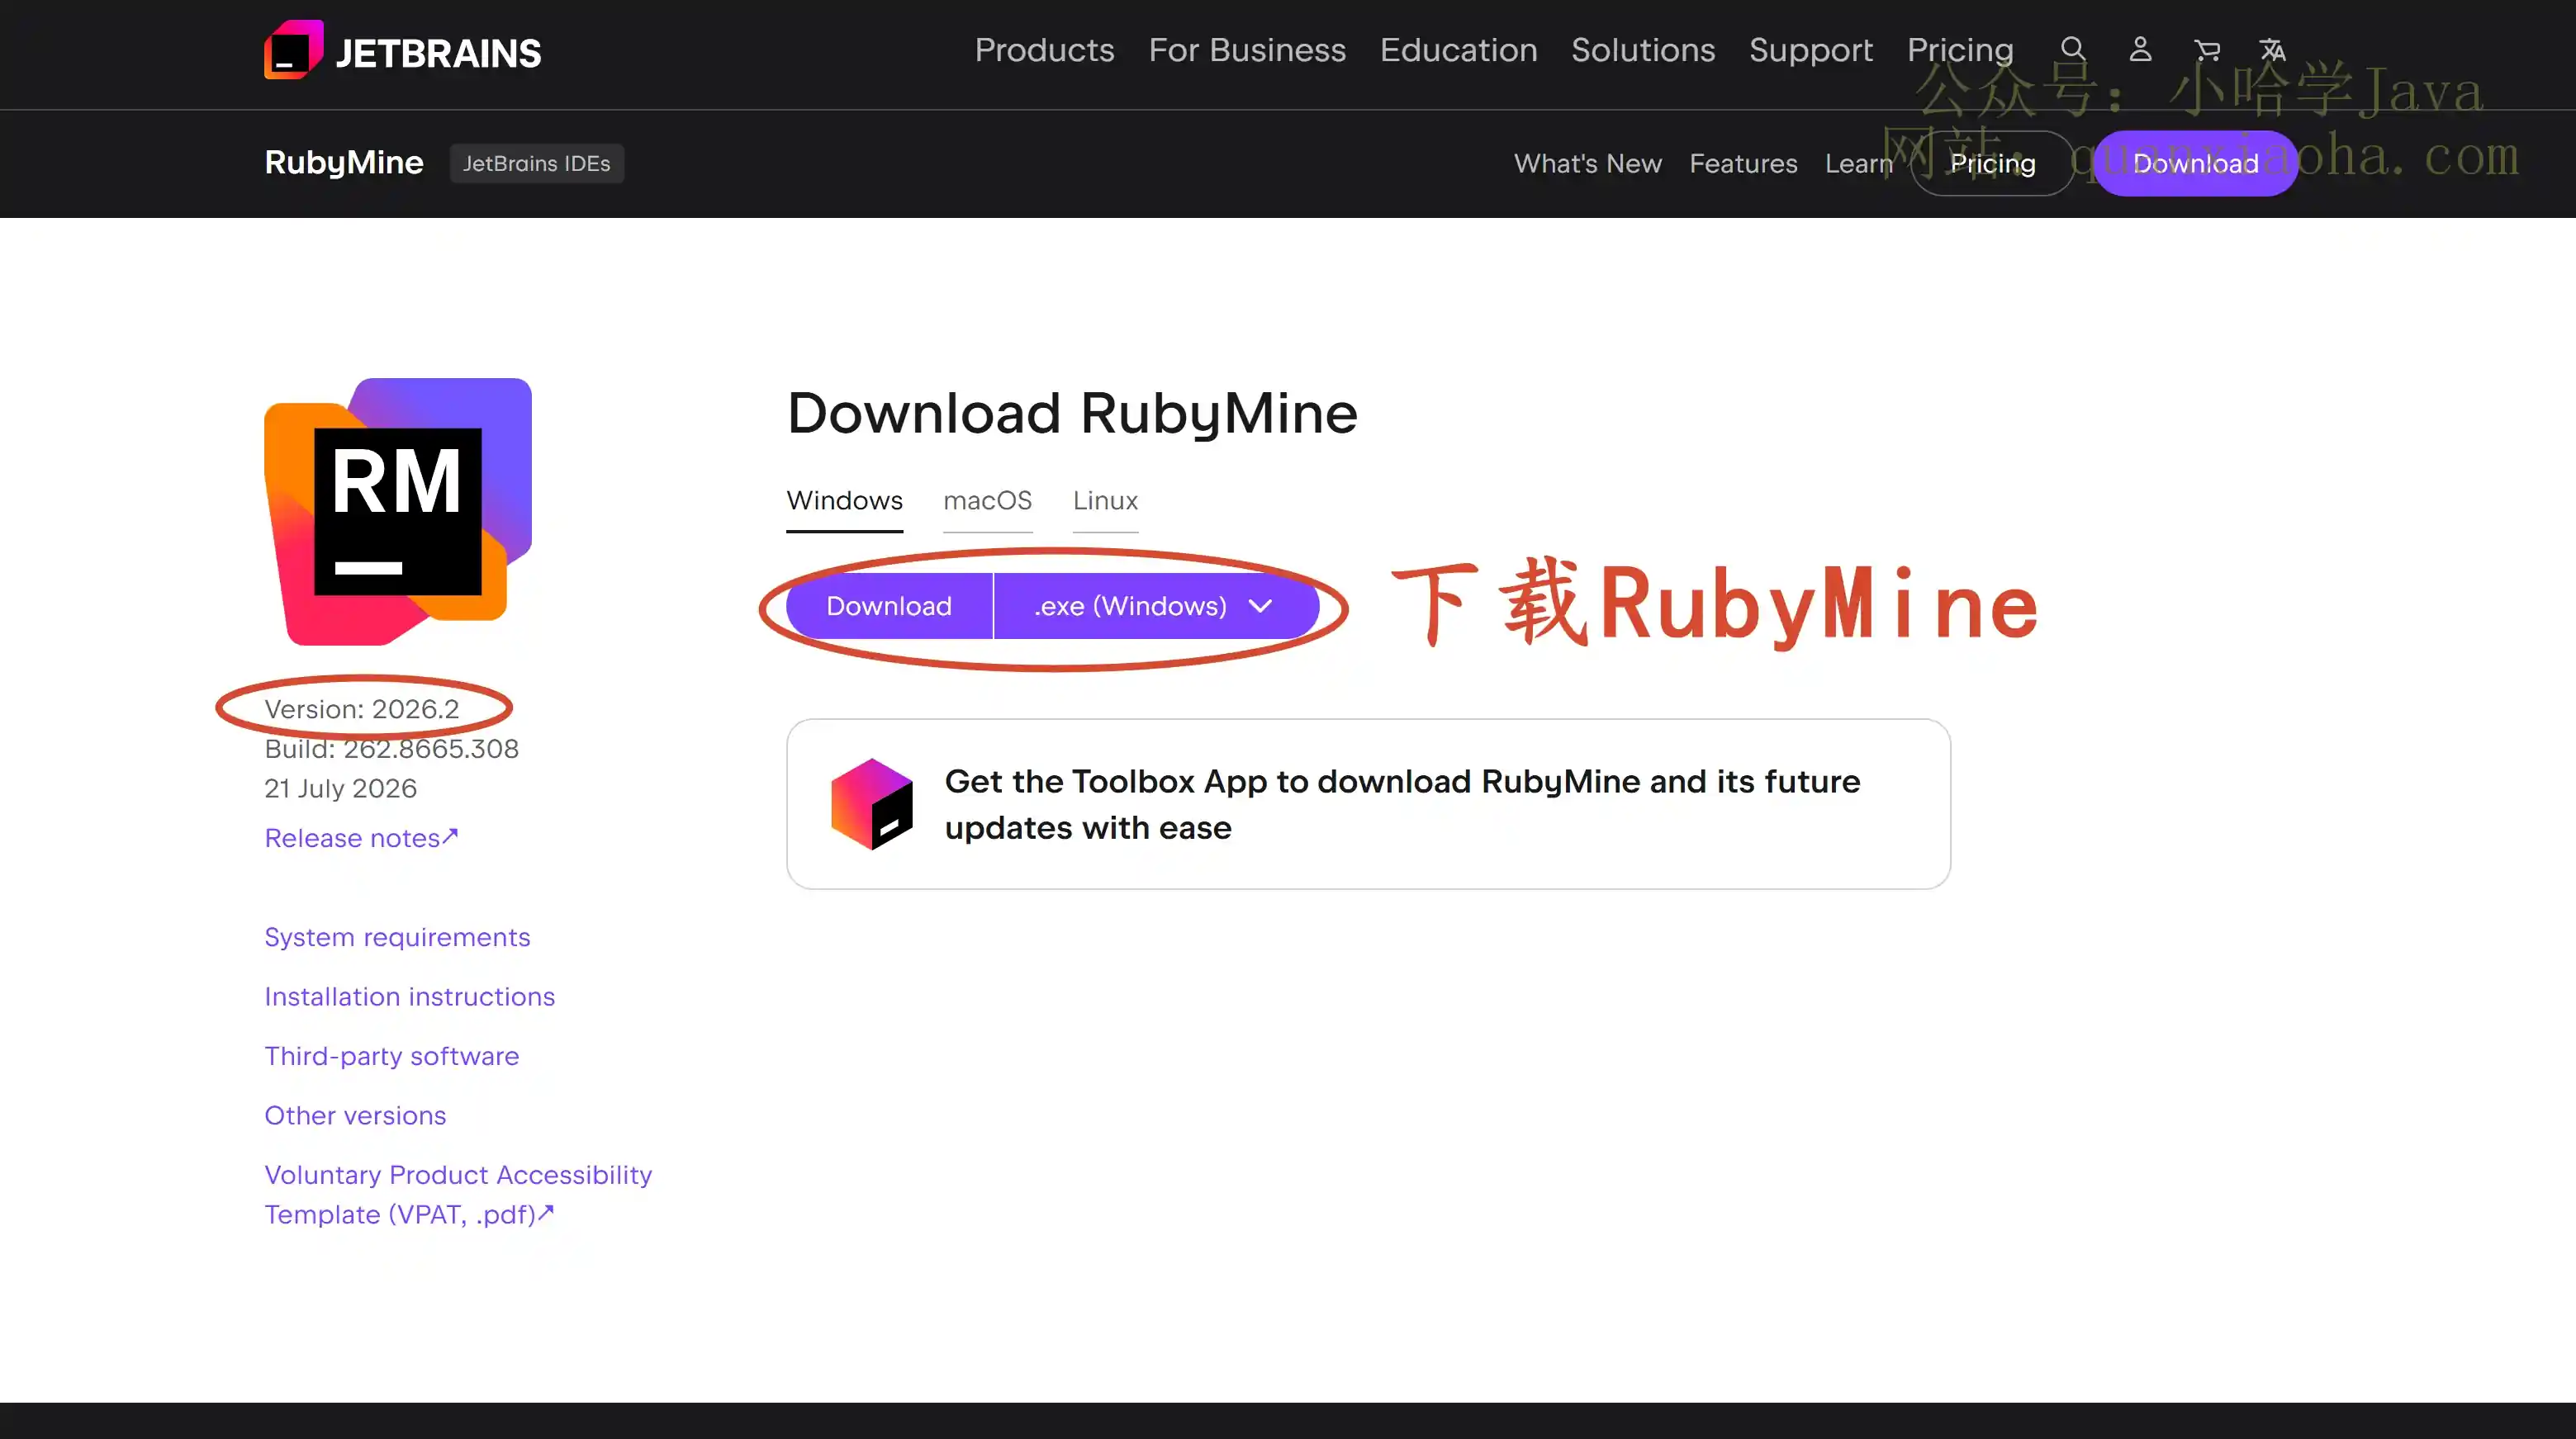Click the outlined Pricing button
Viewport: 2576px width, 1439px height.
(x=1991, y=163)
